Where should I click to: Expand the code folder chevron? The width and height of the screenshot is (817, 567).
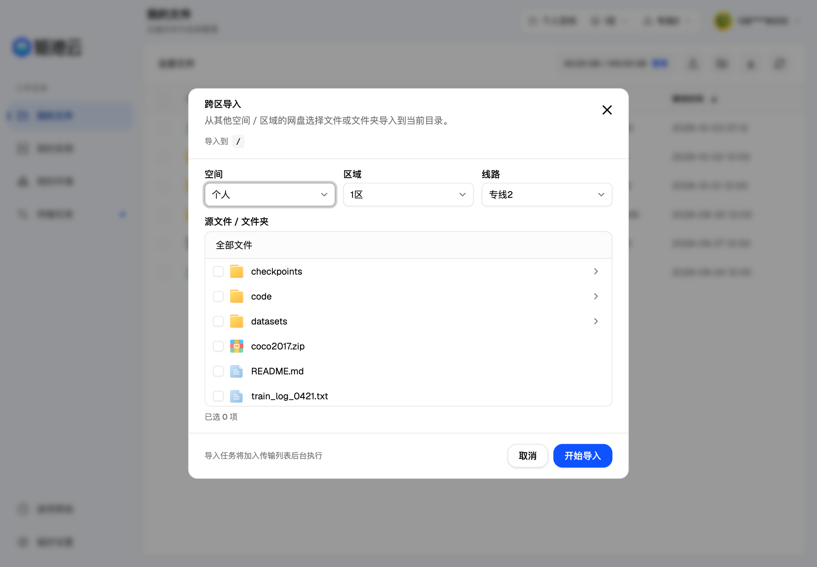[x=596, y=296]
